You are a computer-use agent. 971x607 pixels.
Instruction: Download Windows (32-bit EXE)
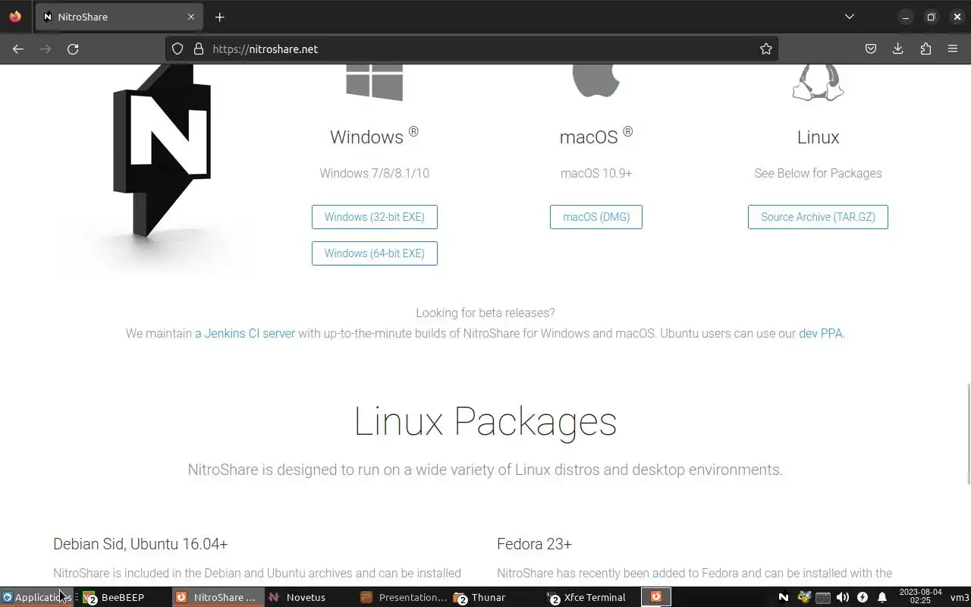375,217
